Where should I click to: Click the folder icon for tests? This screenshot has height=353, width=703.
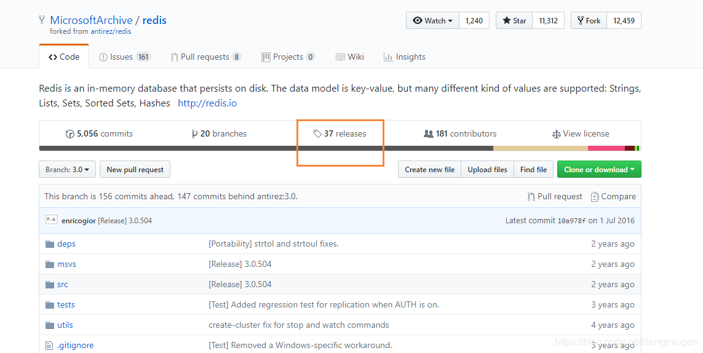pos(50,305)
